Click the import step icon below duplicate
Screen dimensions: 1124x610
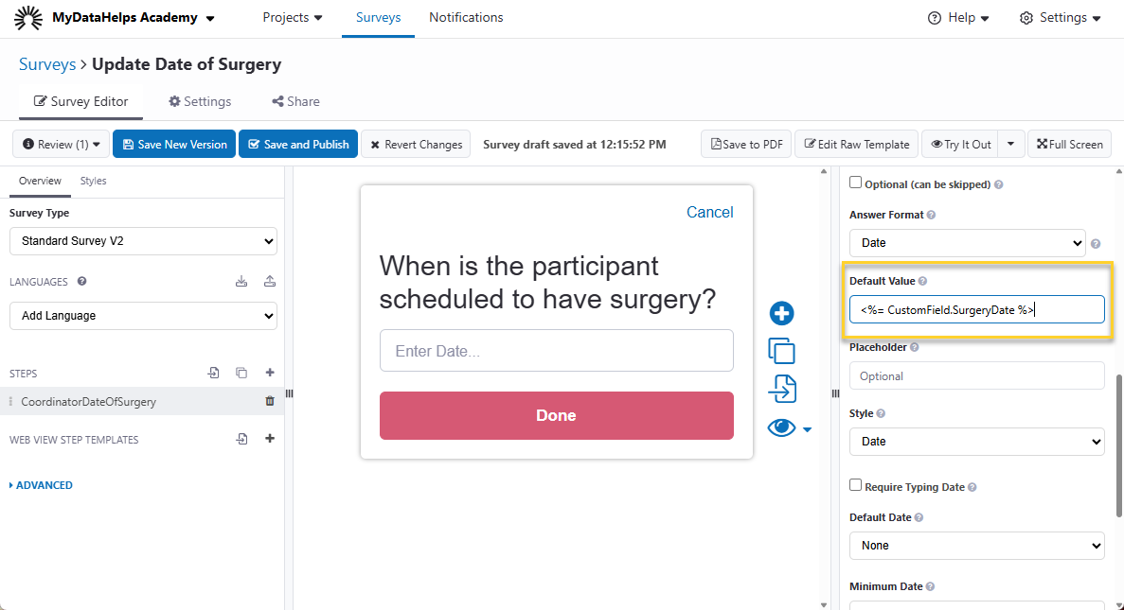[x=781, y=389]
